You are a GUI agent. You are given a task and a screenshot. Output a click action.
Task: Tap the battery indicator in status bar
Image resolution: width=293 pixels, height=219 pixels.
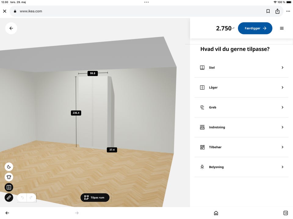(x=289, y=2)
